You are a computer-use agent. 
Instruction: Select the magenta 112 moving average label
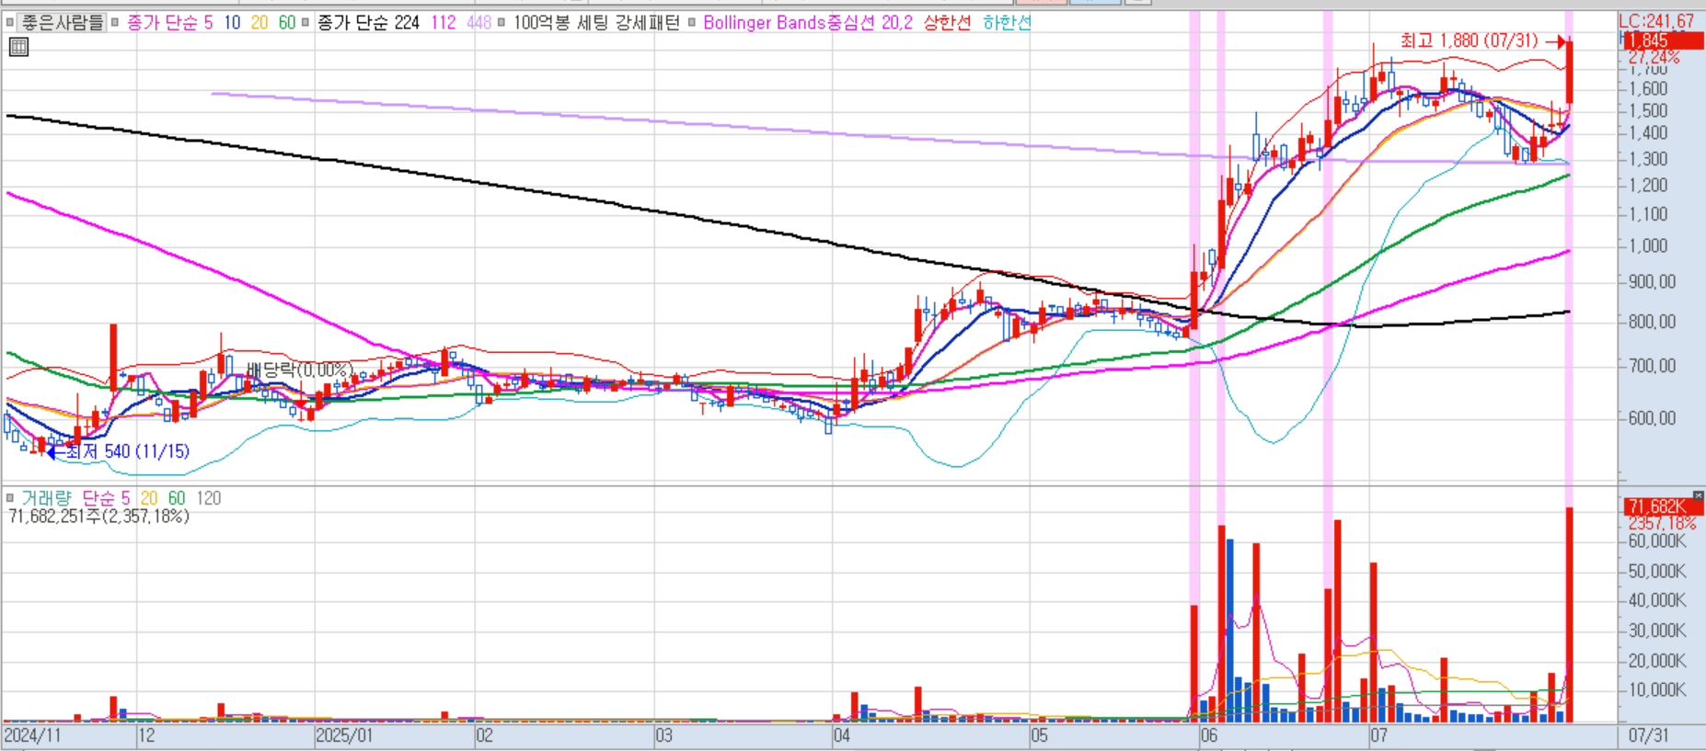coord(444,22)
